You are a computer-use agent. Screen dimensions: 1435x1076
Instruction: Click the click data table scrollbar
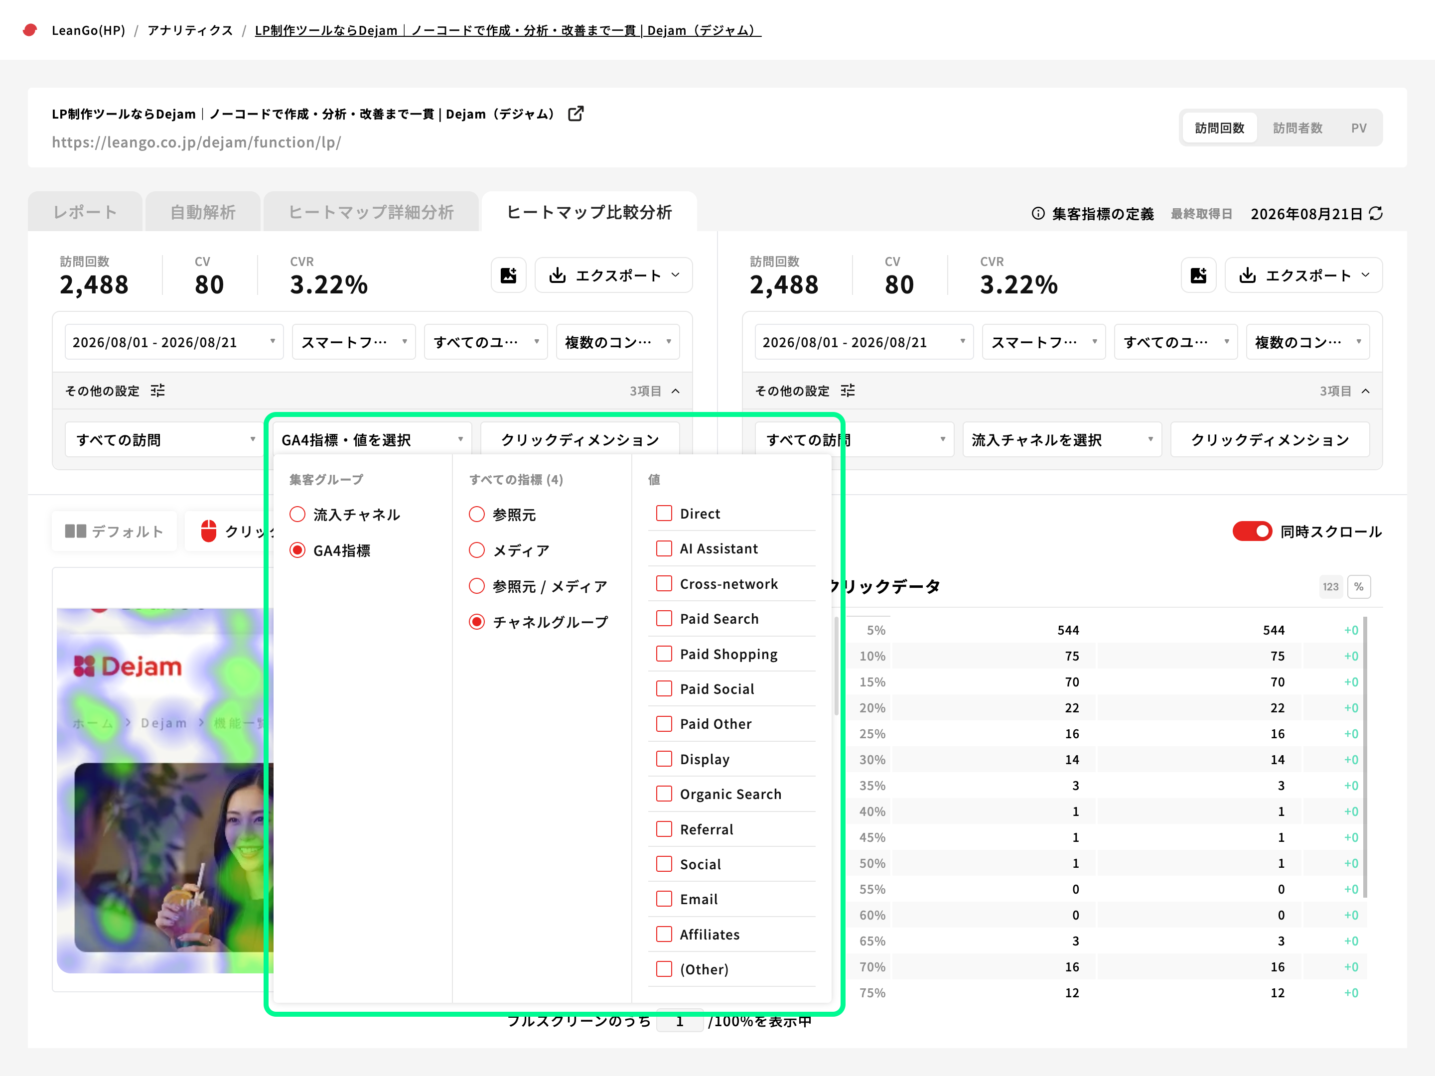click(1365, 757)
